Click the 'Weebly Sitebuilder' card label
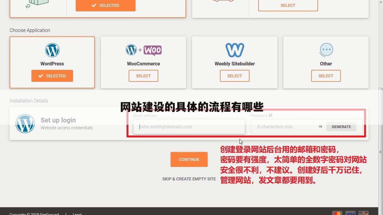The height and width of the screenshot is (215, 383). tap(235, 64)
